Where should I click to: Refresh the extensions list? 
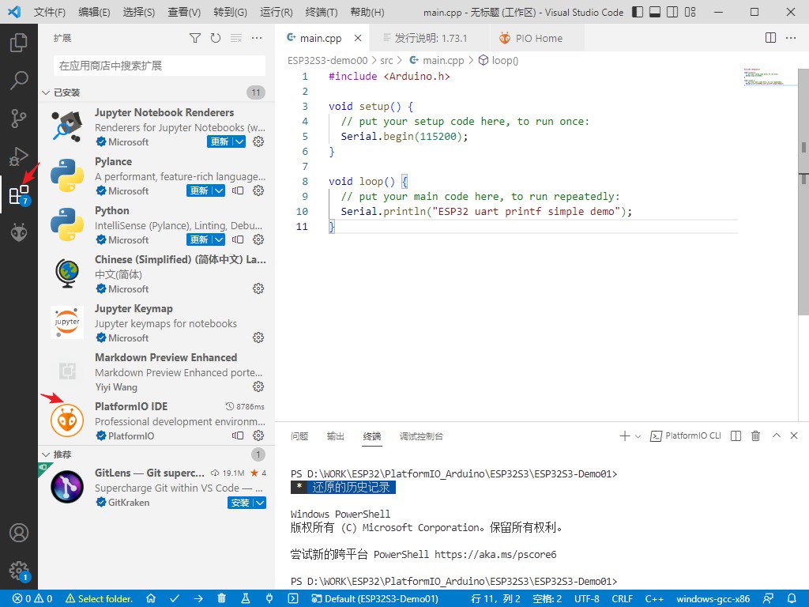[216, 38]
